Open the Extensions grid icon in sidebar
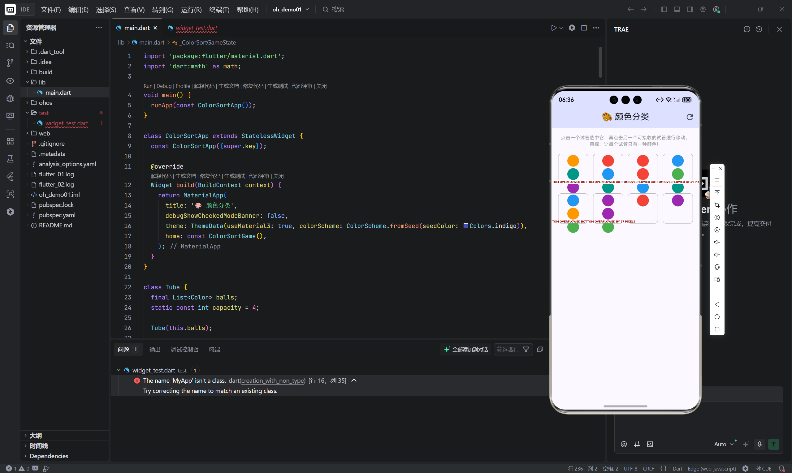The height and width of the screenshot is (473, 792). [10, 141]
